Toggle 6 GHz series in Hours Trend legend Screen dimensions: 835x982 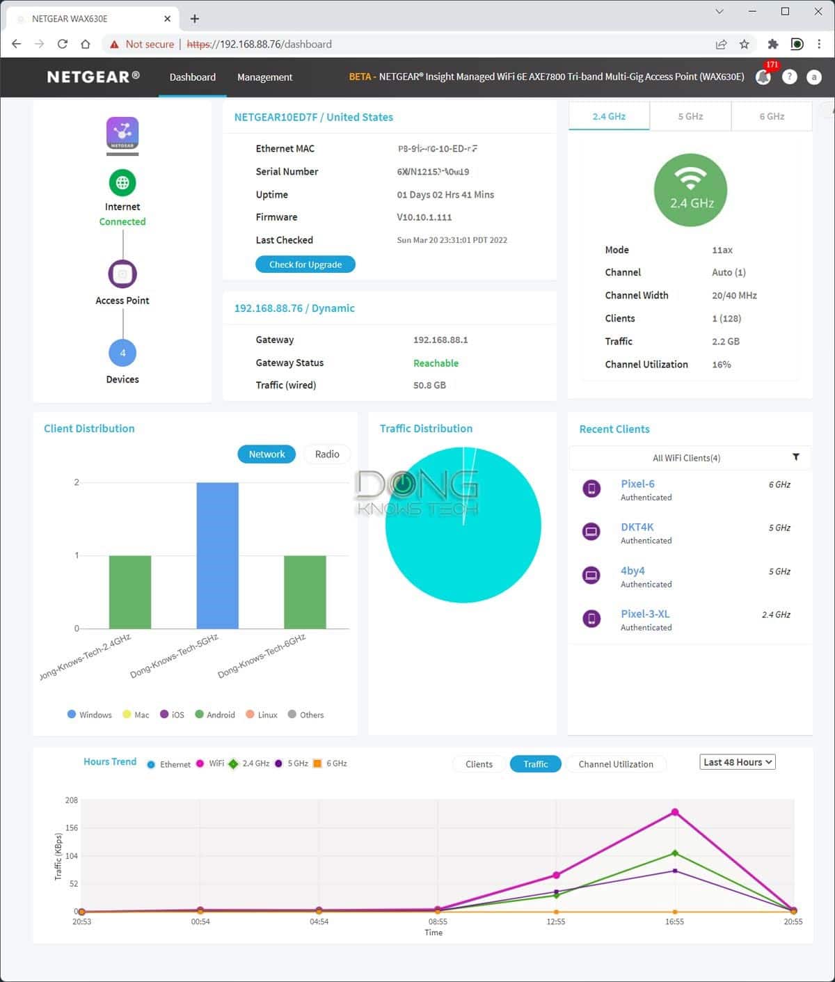[330, 763]
